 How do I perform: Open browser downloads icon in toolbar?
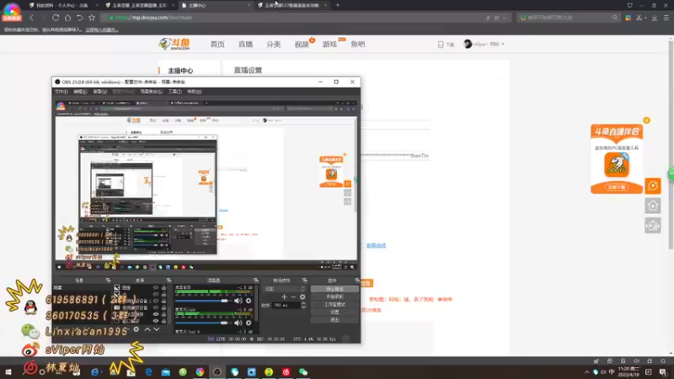click(655, 18)
